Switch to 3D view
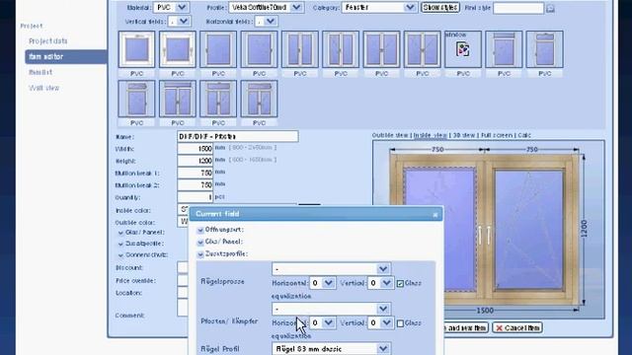The height and width of the screenshot is (355, 632). coord(463,135)
